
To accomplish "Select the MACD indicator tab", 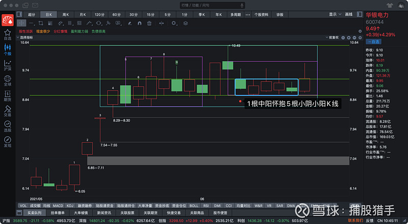I will (59, 206).
